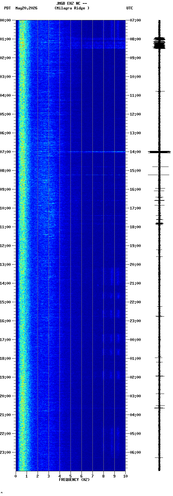Click the "(Milagra Ridge )" subtitle
The width and height of the screenshot is (173, 496).
point(72,8)
